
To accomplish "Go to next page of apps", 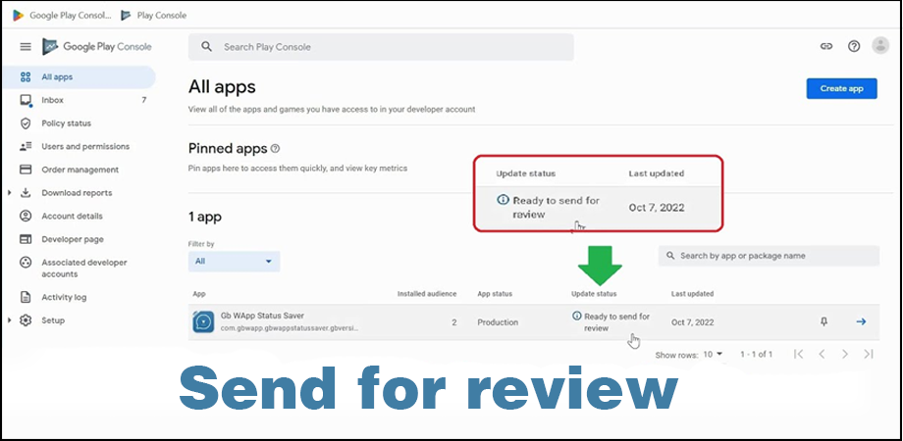I will point(845,354).
